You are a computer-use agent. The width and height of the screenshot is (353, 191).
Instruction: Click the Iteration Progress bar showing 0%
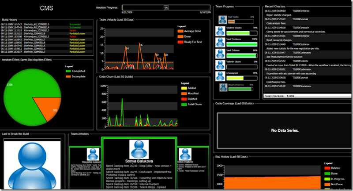(166, 7)
